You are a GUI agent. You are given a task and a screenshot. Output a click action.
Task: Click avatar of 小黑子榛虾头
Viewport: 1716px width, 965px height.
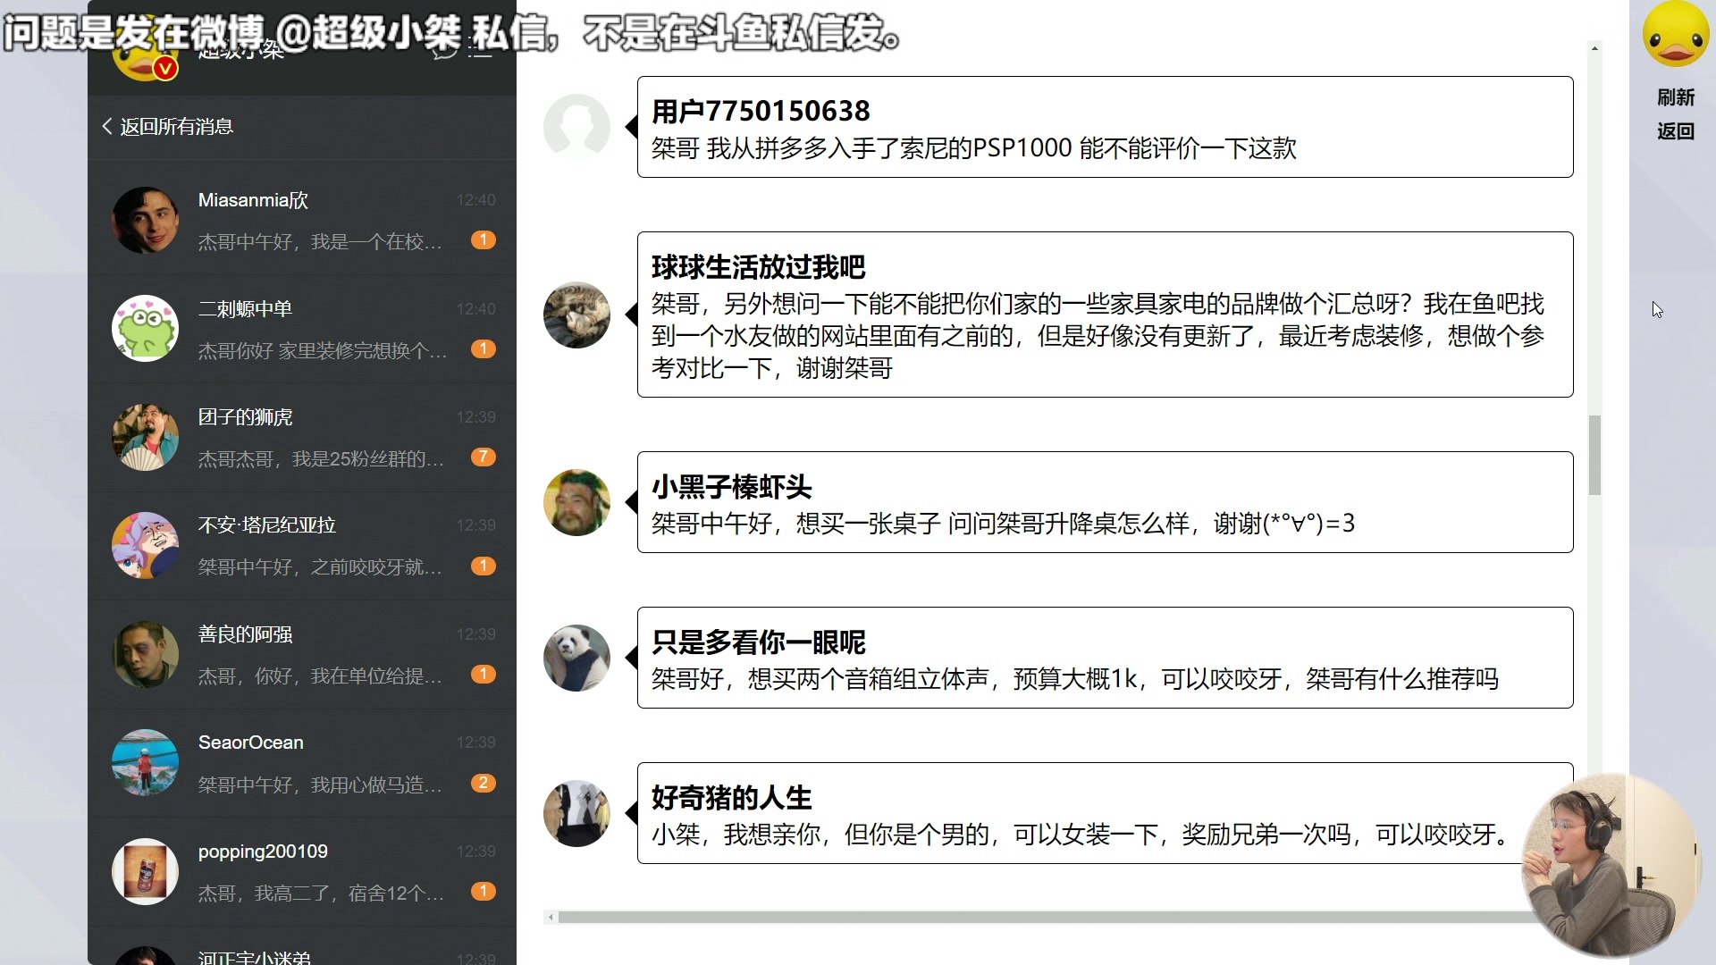576,502
